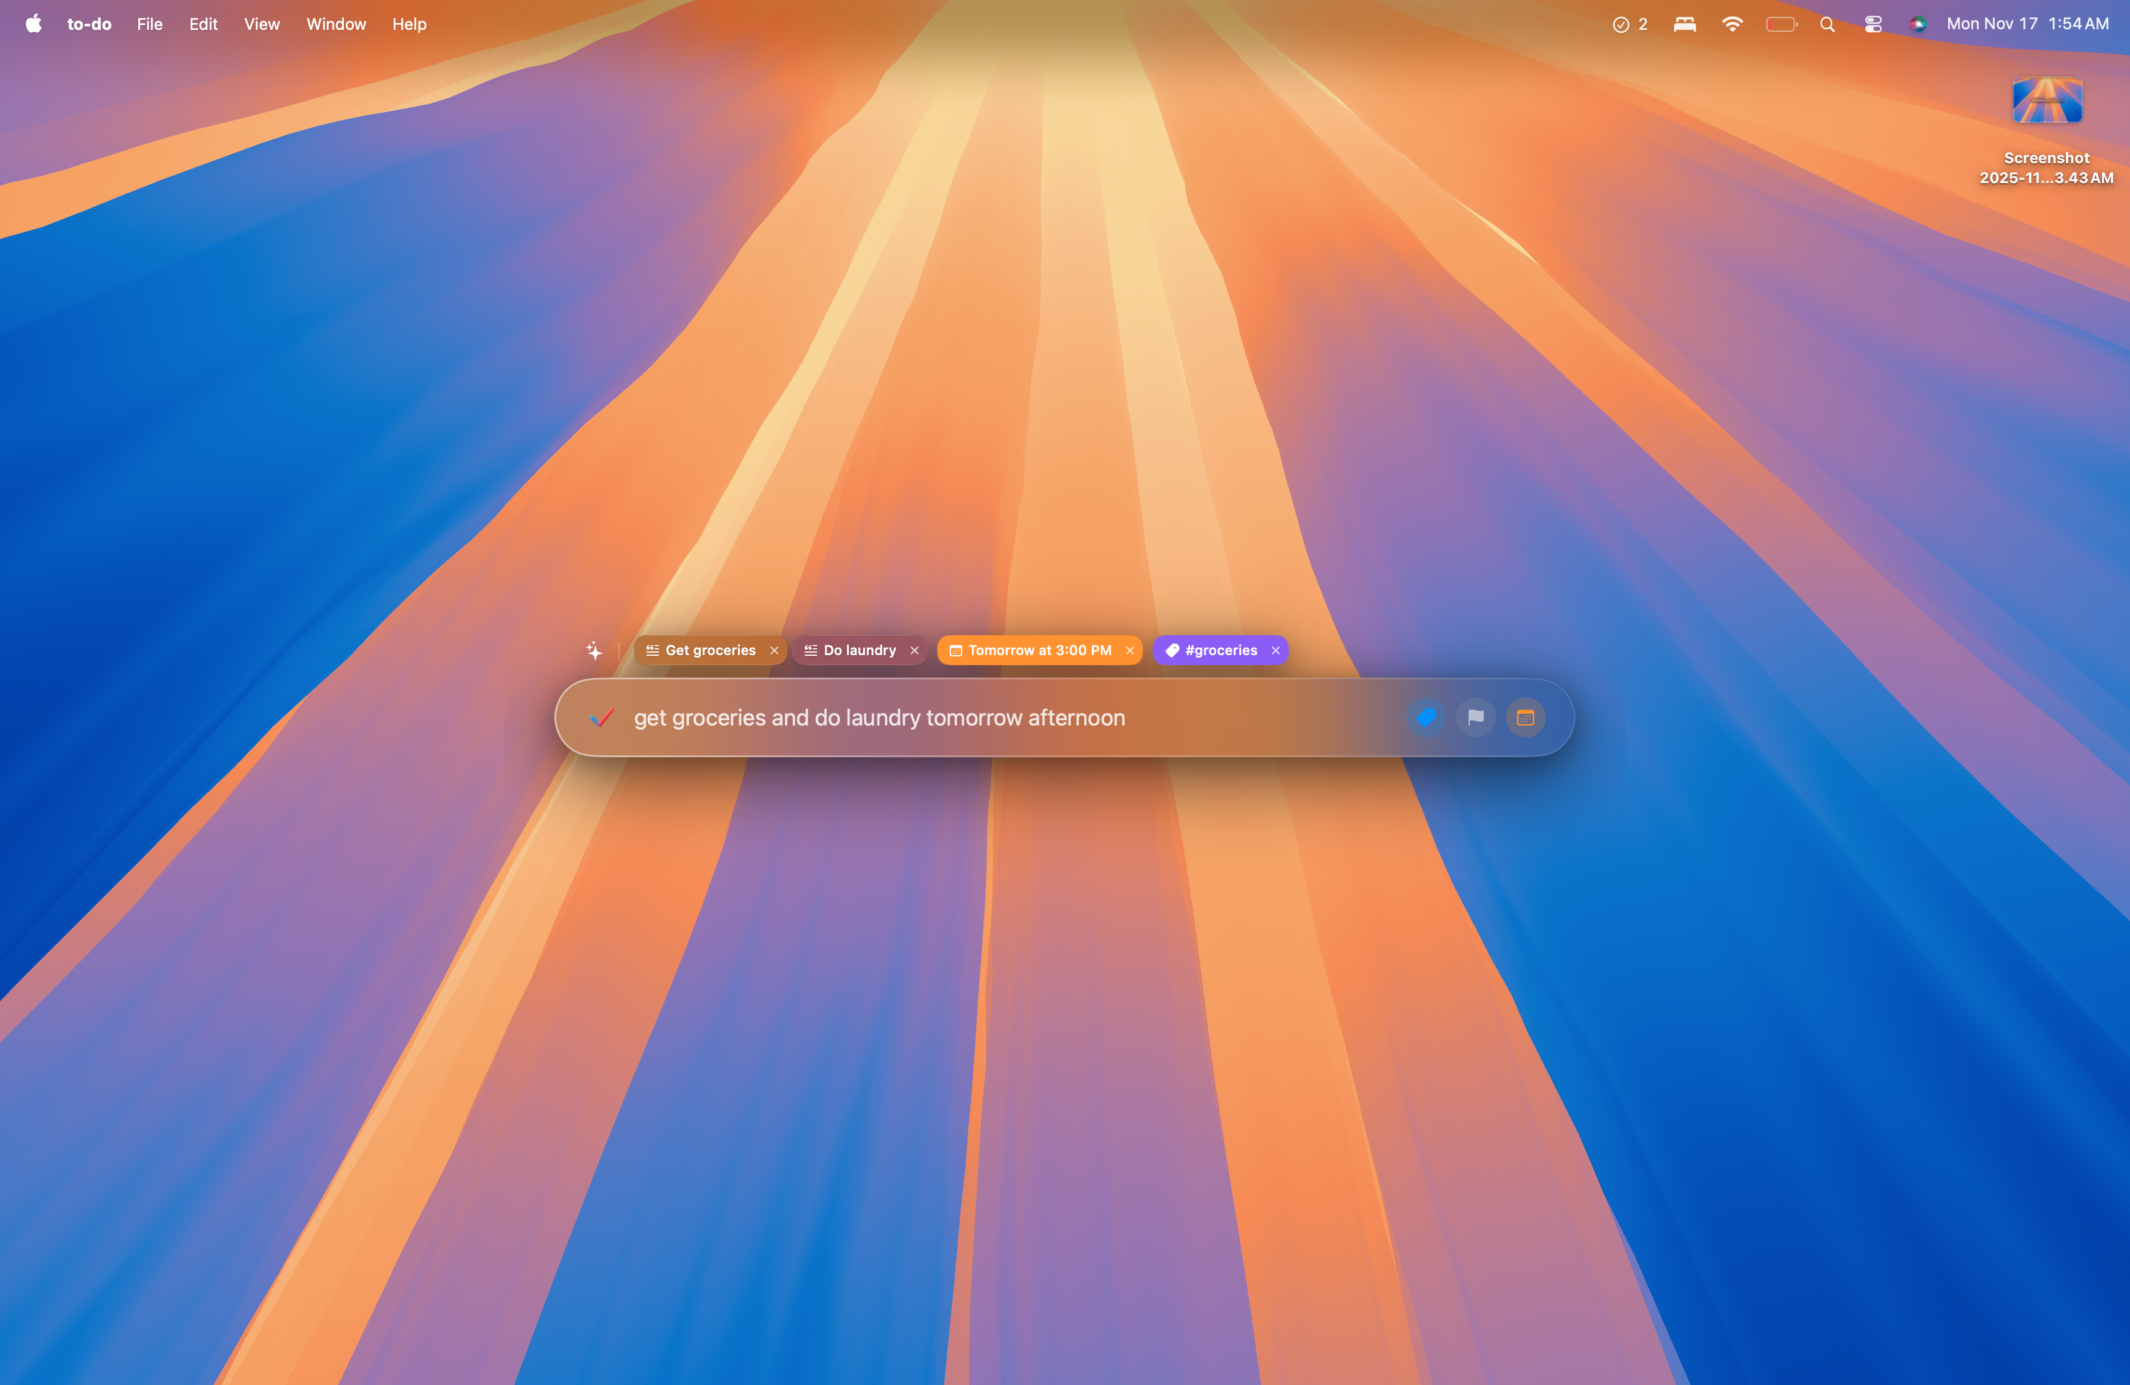Screen dimensions: 2130x1385
Task: Remove the Do laundry chip
Action: point(914,650)
